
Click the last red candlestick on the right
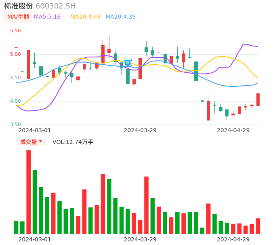click(x=258, y=99)
